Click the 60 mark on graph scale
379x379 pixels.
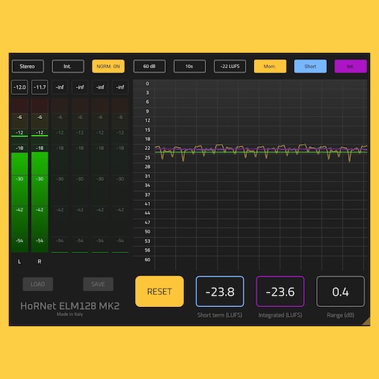[x=148, y=259]
